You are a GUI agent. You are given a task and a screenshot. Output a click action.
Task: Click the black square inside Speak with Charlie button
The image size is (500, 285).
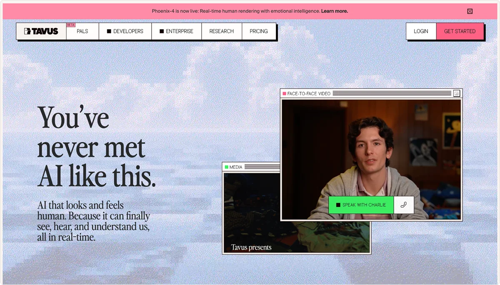tap(338, 205)
